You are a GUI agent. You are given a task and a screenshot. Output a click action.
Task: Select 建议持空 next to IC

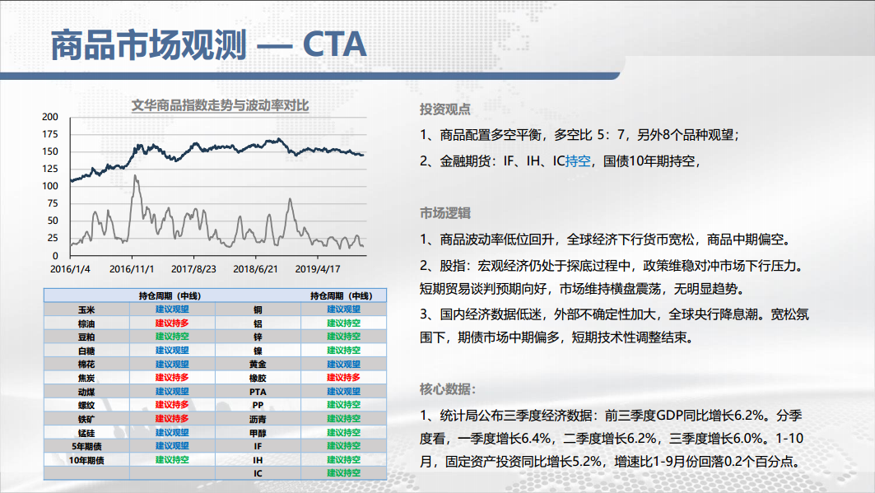(x=344, y=473)
